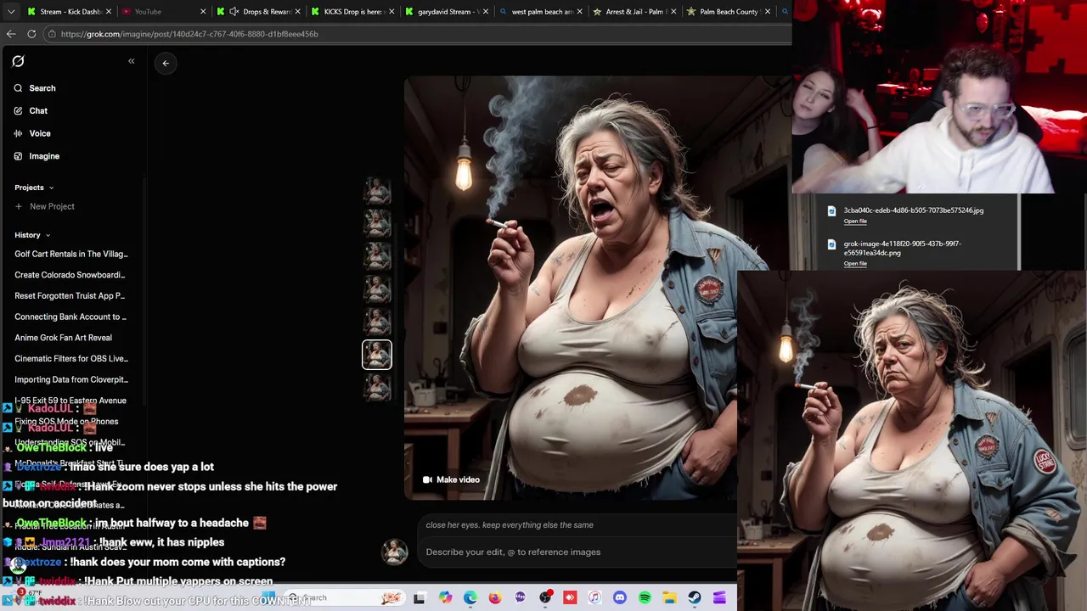Open history item Create Colorado Snowboardi...
Viewport: 1087px width, 611px height.
[x=70, y=275]
